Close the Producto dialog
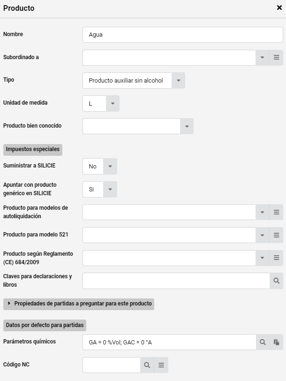 coord(279,8)
